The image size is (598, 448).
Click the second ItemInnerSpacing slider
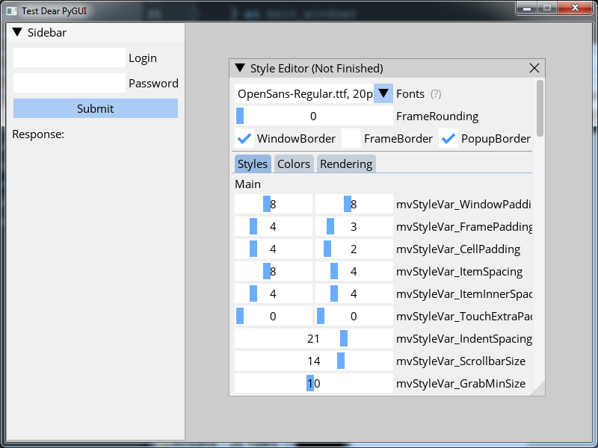(354, 293)
